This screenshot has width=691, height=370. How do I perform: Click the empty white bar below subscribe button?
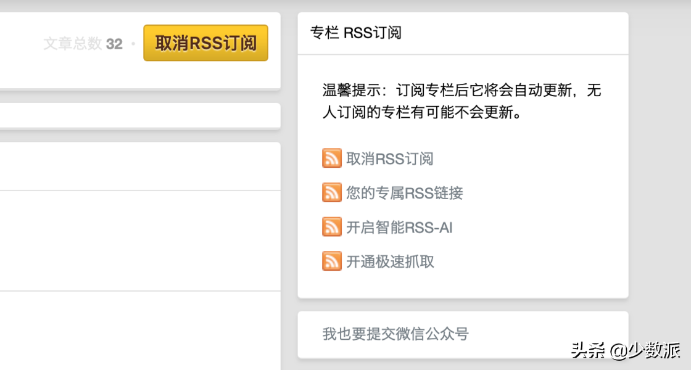pos(139,115)
